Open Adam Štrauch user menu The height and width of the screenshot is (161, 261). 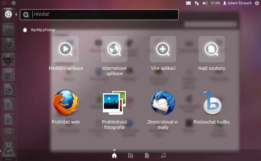coord(237,3)
